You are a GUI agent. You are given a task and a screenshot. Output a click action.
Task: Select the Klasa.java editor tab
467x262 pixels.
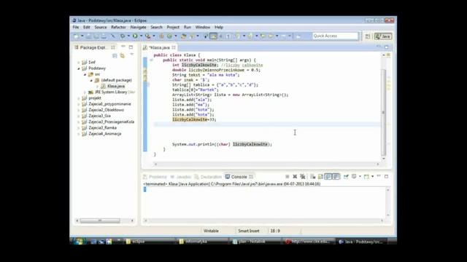[x=159, y=47]
